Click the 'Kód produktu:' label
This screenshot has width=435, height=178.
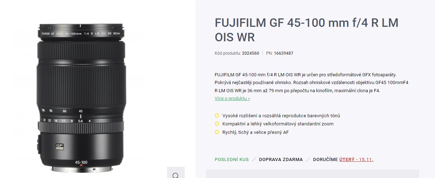(228, 53)
